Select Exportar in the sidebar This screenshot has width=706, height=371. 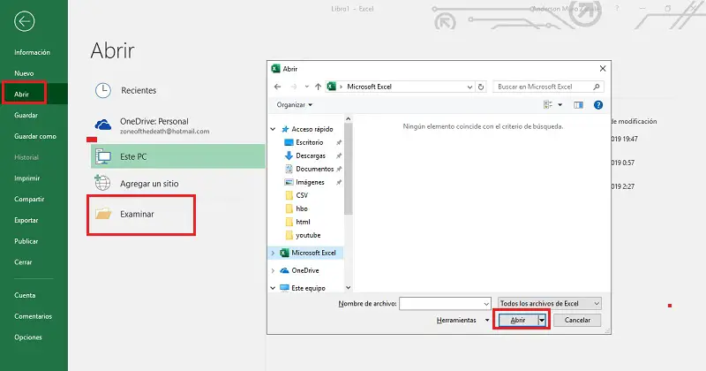[26, 220]
